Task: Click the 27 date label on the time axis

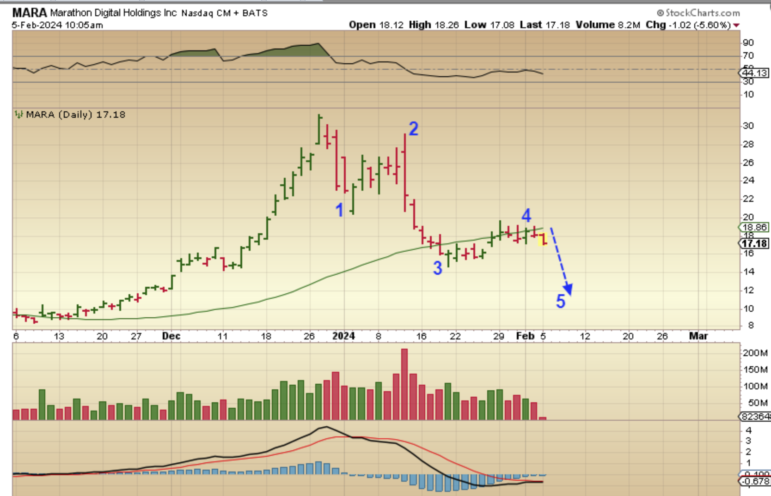Action: click(x=136, y=336)
